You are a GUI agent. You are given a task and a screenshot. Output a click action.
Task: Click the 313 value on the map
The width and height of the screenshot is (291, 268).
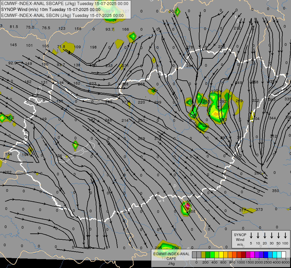click(158, 138)
